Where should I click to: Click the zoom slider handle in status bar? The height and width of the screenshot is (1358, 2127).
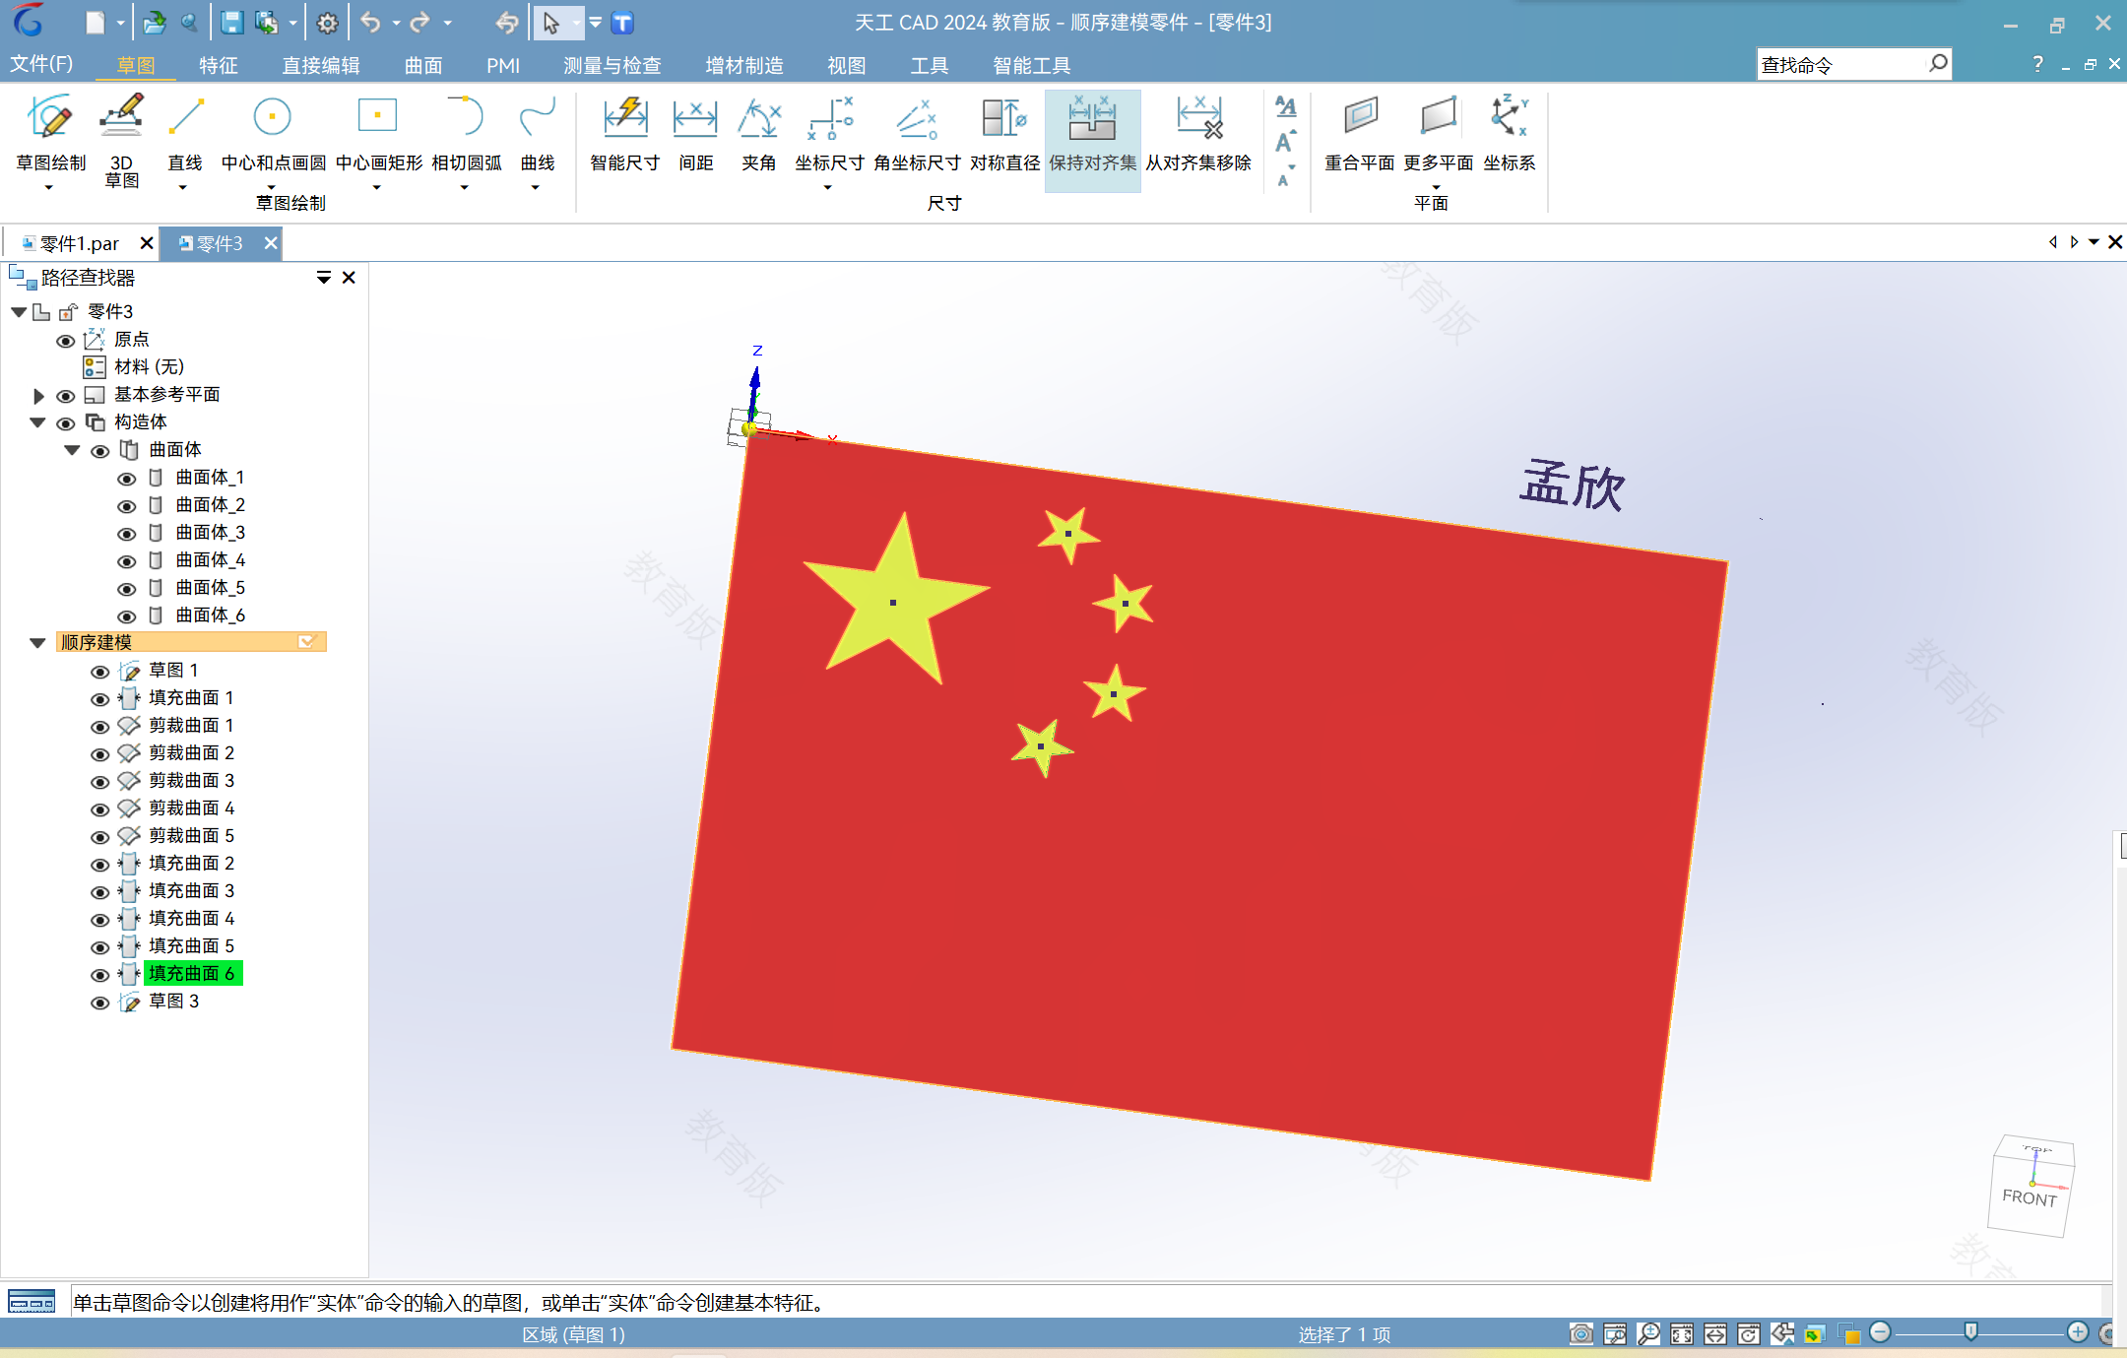[1970, 1331]
